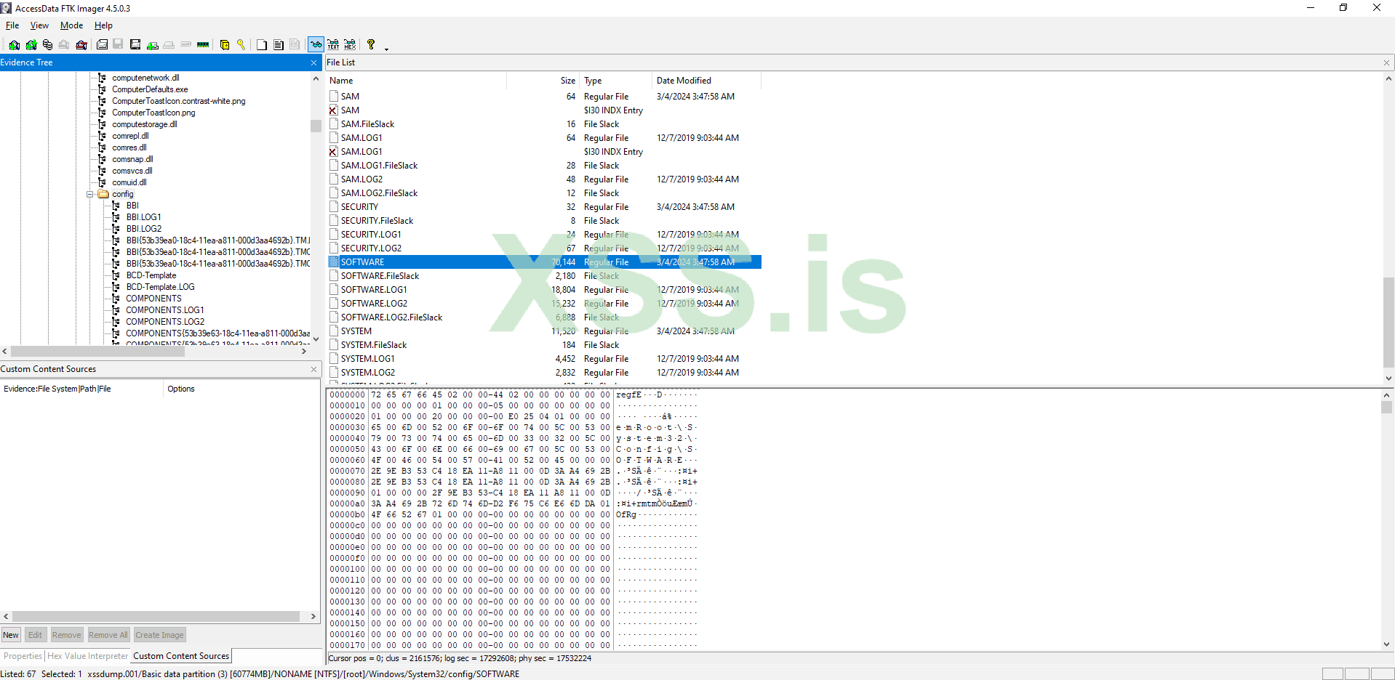Screen dimensions: 1395x680
Task: Click the Create Disk Image icon
Action: pyautogui.click(x=102, y=45)
